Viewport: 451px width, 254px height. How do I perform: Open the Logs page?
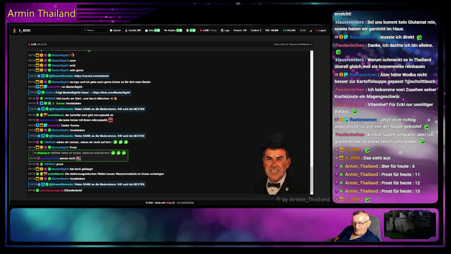[225, 30]
